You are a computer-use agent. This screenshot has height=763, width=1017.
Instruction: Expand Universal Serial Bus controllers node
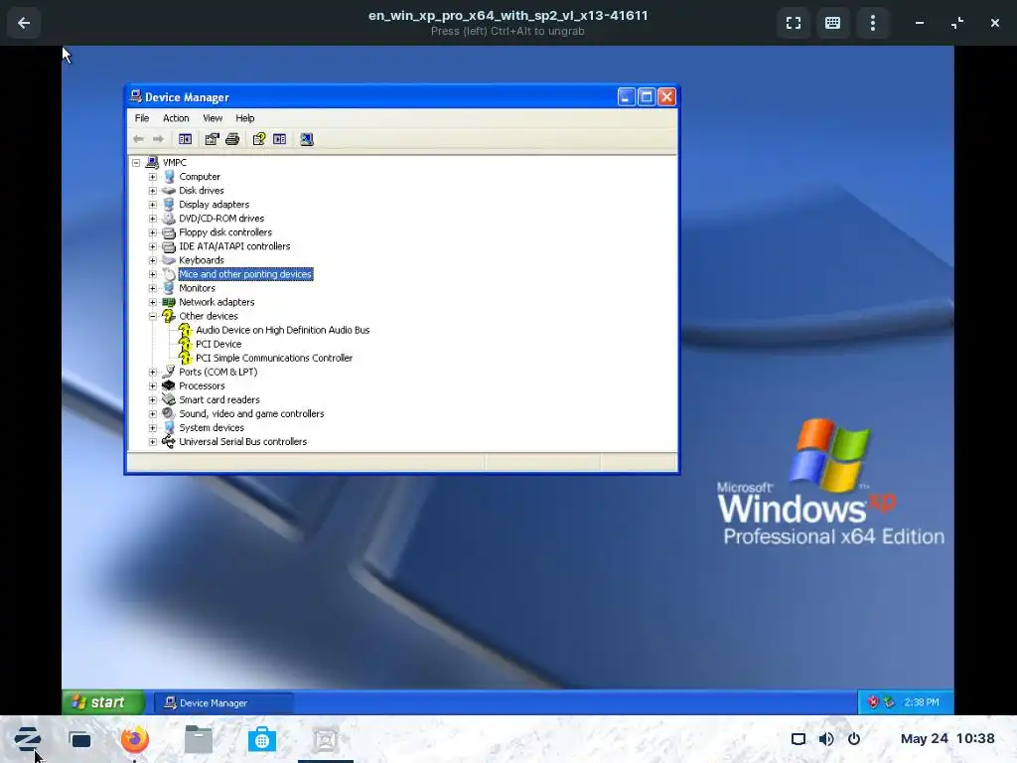[152, 442]
